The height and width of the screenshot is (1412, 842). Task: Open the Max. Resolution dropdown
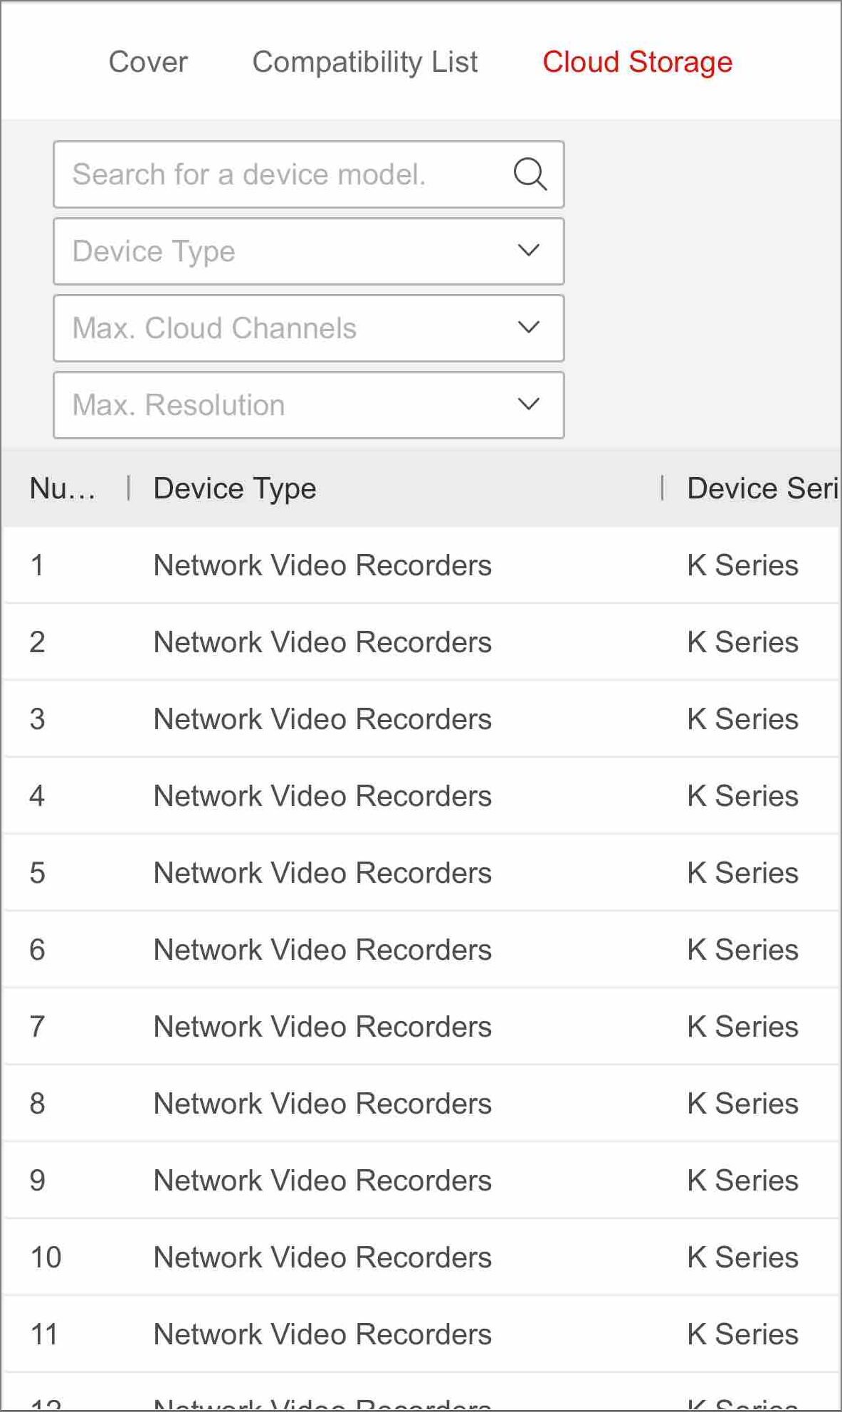tap(309, 405)
